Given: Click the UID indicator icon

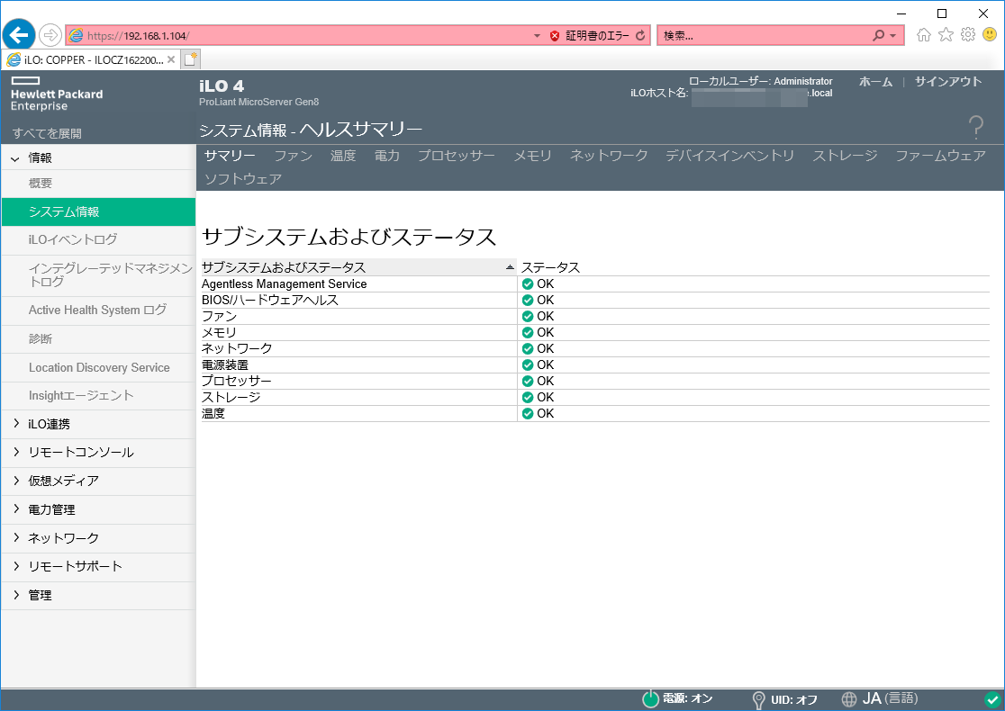Looking at the screenshot, I should coord(758,699).
